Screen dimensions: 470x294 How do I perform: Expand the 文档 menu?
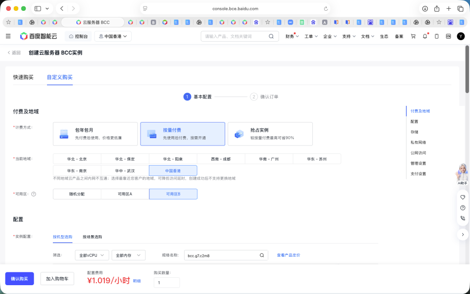tap(368, 36)
